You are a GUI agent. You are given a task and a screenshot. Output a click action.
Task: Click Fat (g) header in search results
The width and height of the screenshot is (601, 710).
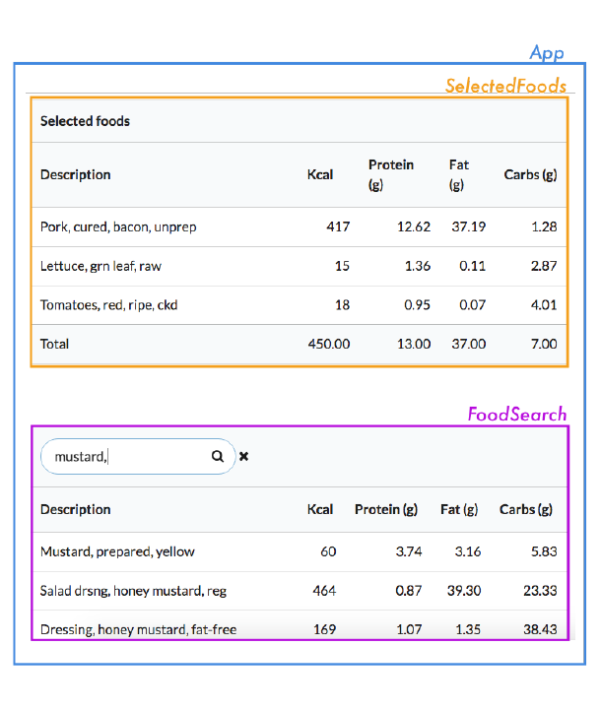459,509
